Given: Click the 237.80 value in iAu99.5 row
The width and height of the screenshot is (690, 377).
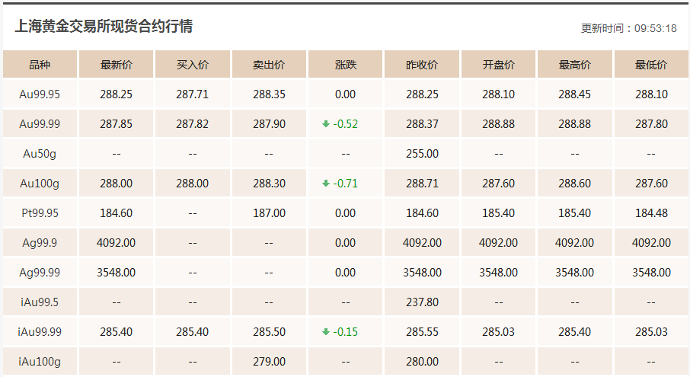Looking at the screenshot, I should [422, 302].
